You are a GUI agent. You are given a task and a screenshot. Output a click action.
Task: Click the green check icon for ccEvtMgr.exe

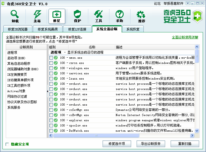(x=56, y=115)
